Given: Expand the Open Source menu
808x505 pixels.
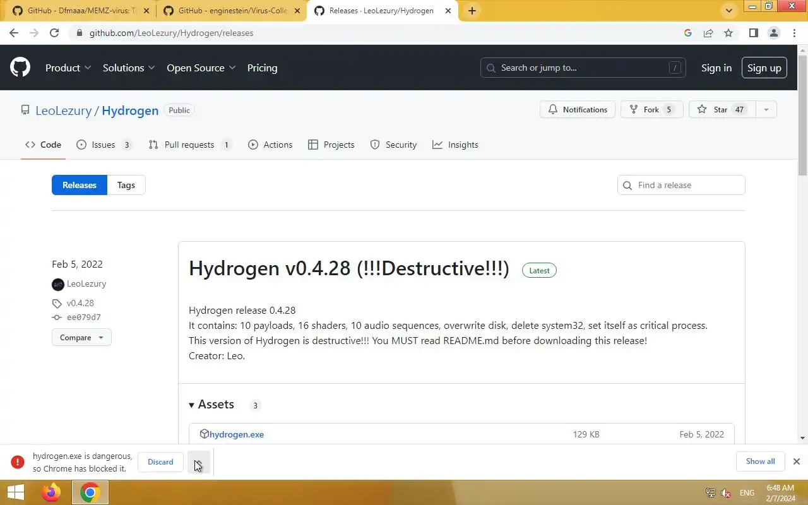Looking at the screenshot, I should click(x=201, y=68).
